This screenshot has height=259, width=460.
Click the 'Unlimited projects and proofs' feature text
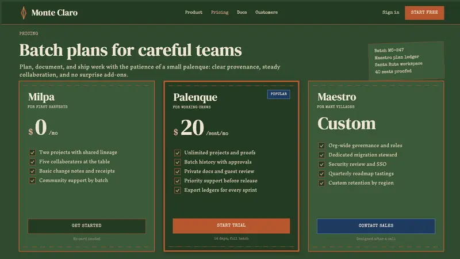[220, 153]
